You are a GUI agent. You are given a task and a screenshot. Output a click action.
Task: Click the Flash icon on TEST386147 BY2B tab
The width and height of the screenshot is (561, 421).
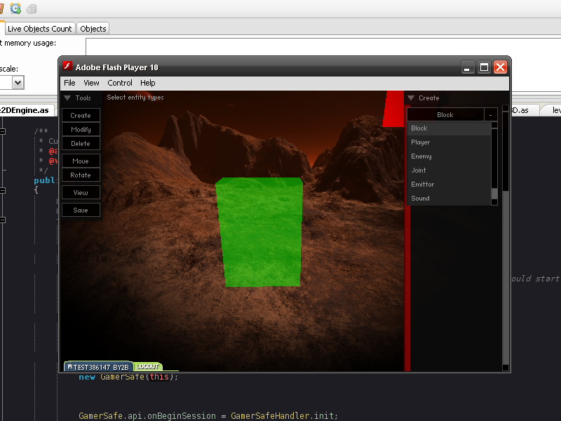coord(70,366)
